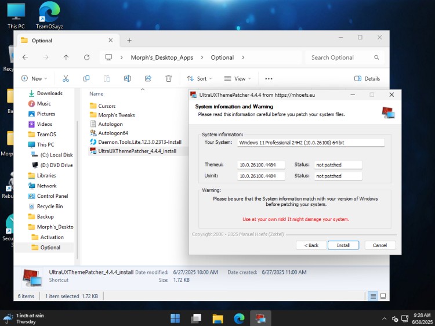Click Install in the UltraUXThemePatcher dialog

coord(343,245)
